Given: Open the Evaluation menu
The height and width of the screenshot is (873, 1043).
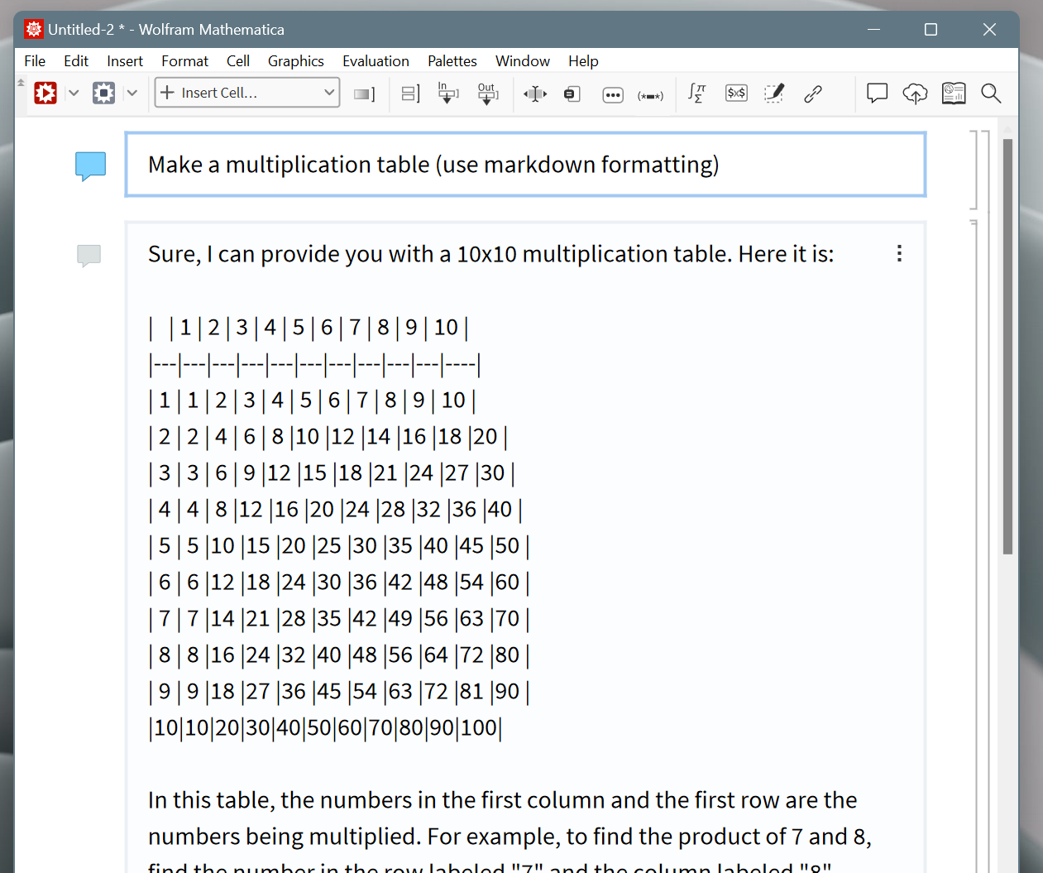Looking at the screenshot, I should (x=376, y=61).
